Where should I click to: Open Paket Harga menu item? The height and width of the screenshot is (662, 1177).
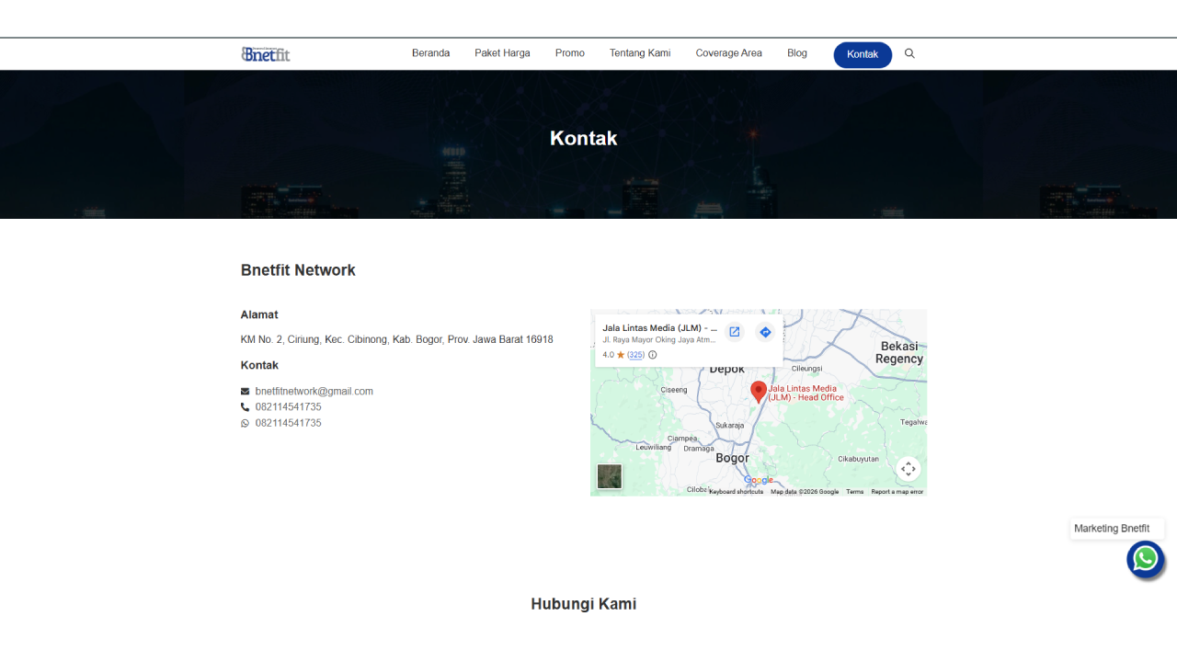(502, 53)
